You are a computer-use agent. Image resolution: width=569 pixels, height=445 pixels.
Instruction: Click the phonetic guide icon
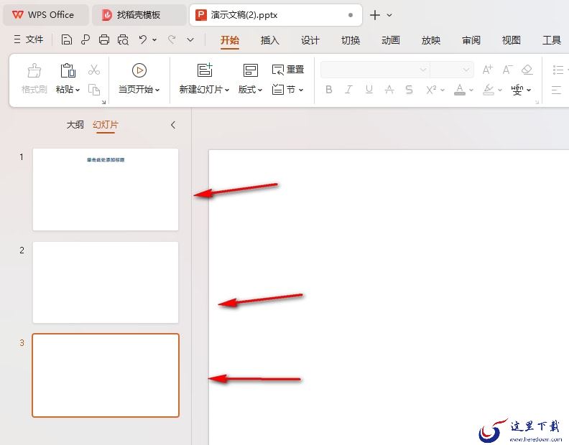tap(517, 90)
